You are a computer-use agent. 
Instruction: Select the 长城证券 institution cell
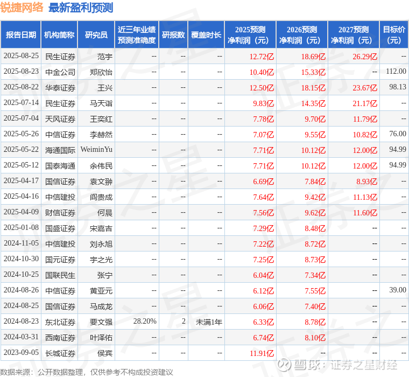pyautogui.click(x=60, y=353)
